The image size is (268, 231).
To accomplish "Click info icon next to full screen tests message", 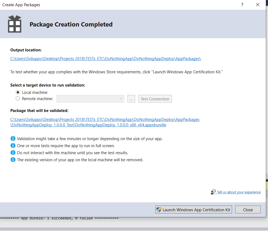I will pos(13,146).
